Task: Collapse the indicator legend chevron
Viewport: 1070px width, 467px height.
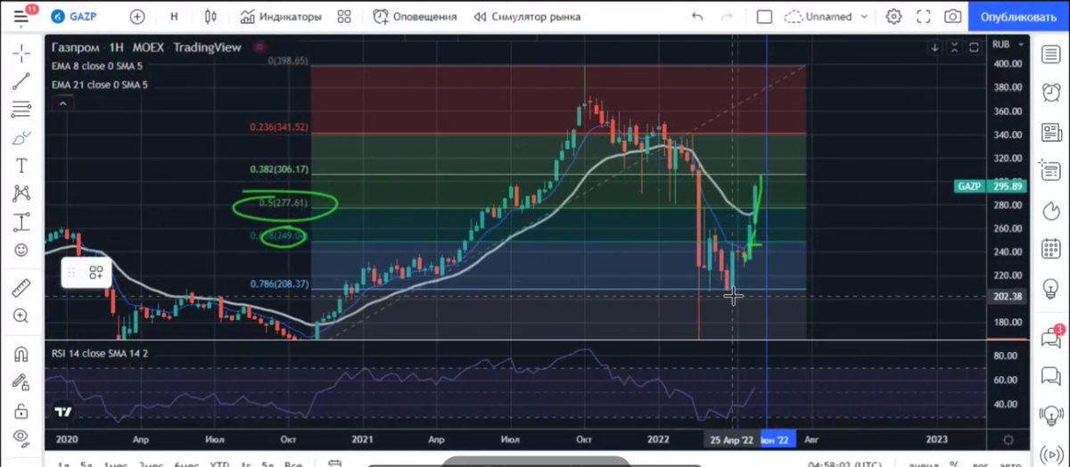Action: click(63, 103)
